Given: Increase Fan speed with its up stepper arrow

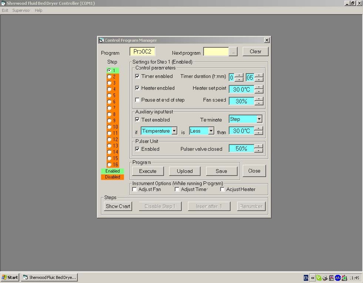Looking at the screenshot, I should 259,99.
